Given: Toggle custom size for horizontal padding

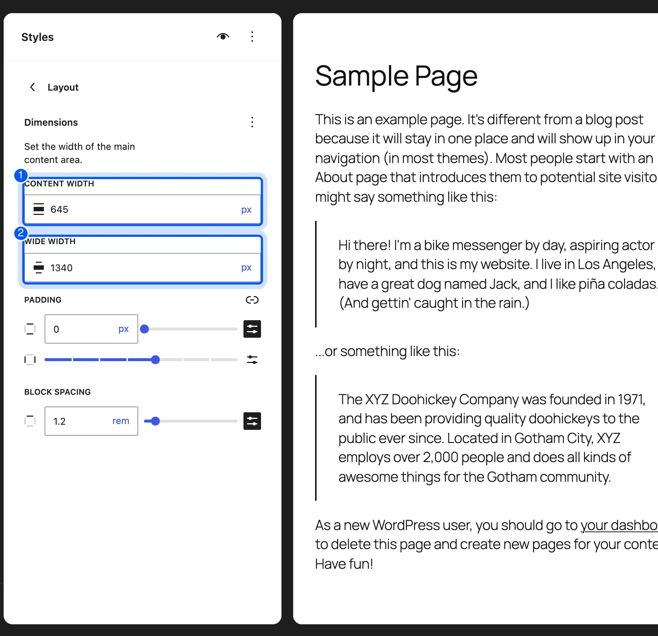Looking at the screenshot, I should [x=252, y=360].
